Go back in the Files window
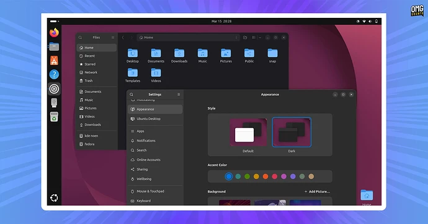Viewport: 428px width, 224px height. point(123,38)
